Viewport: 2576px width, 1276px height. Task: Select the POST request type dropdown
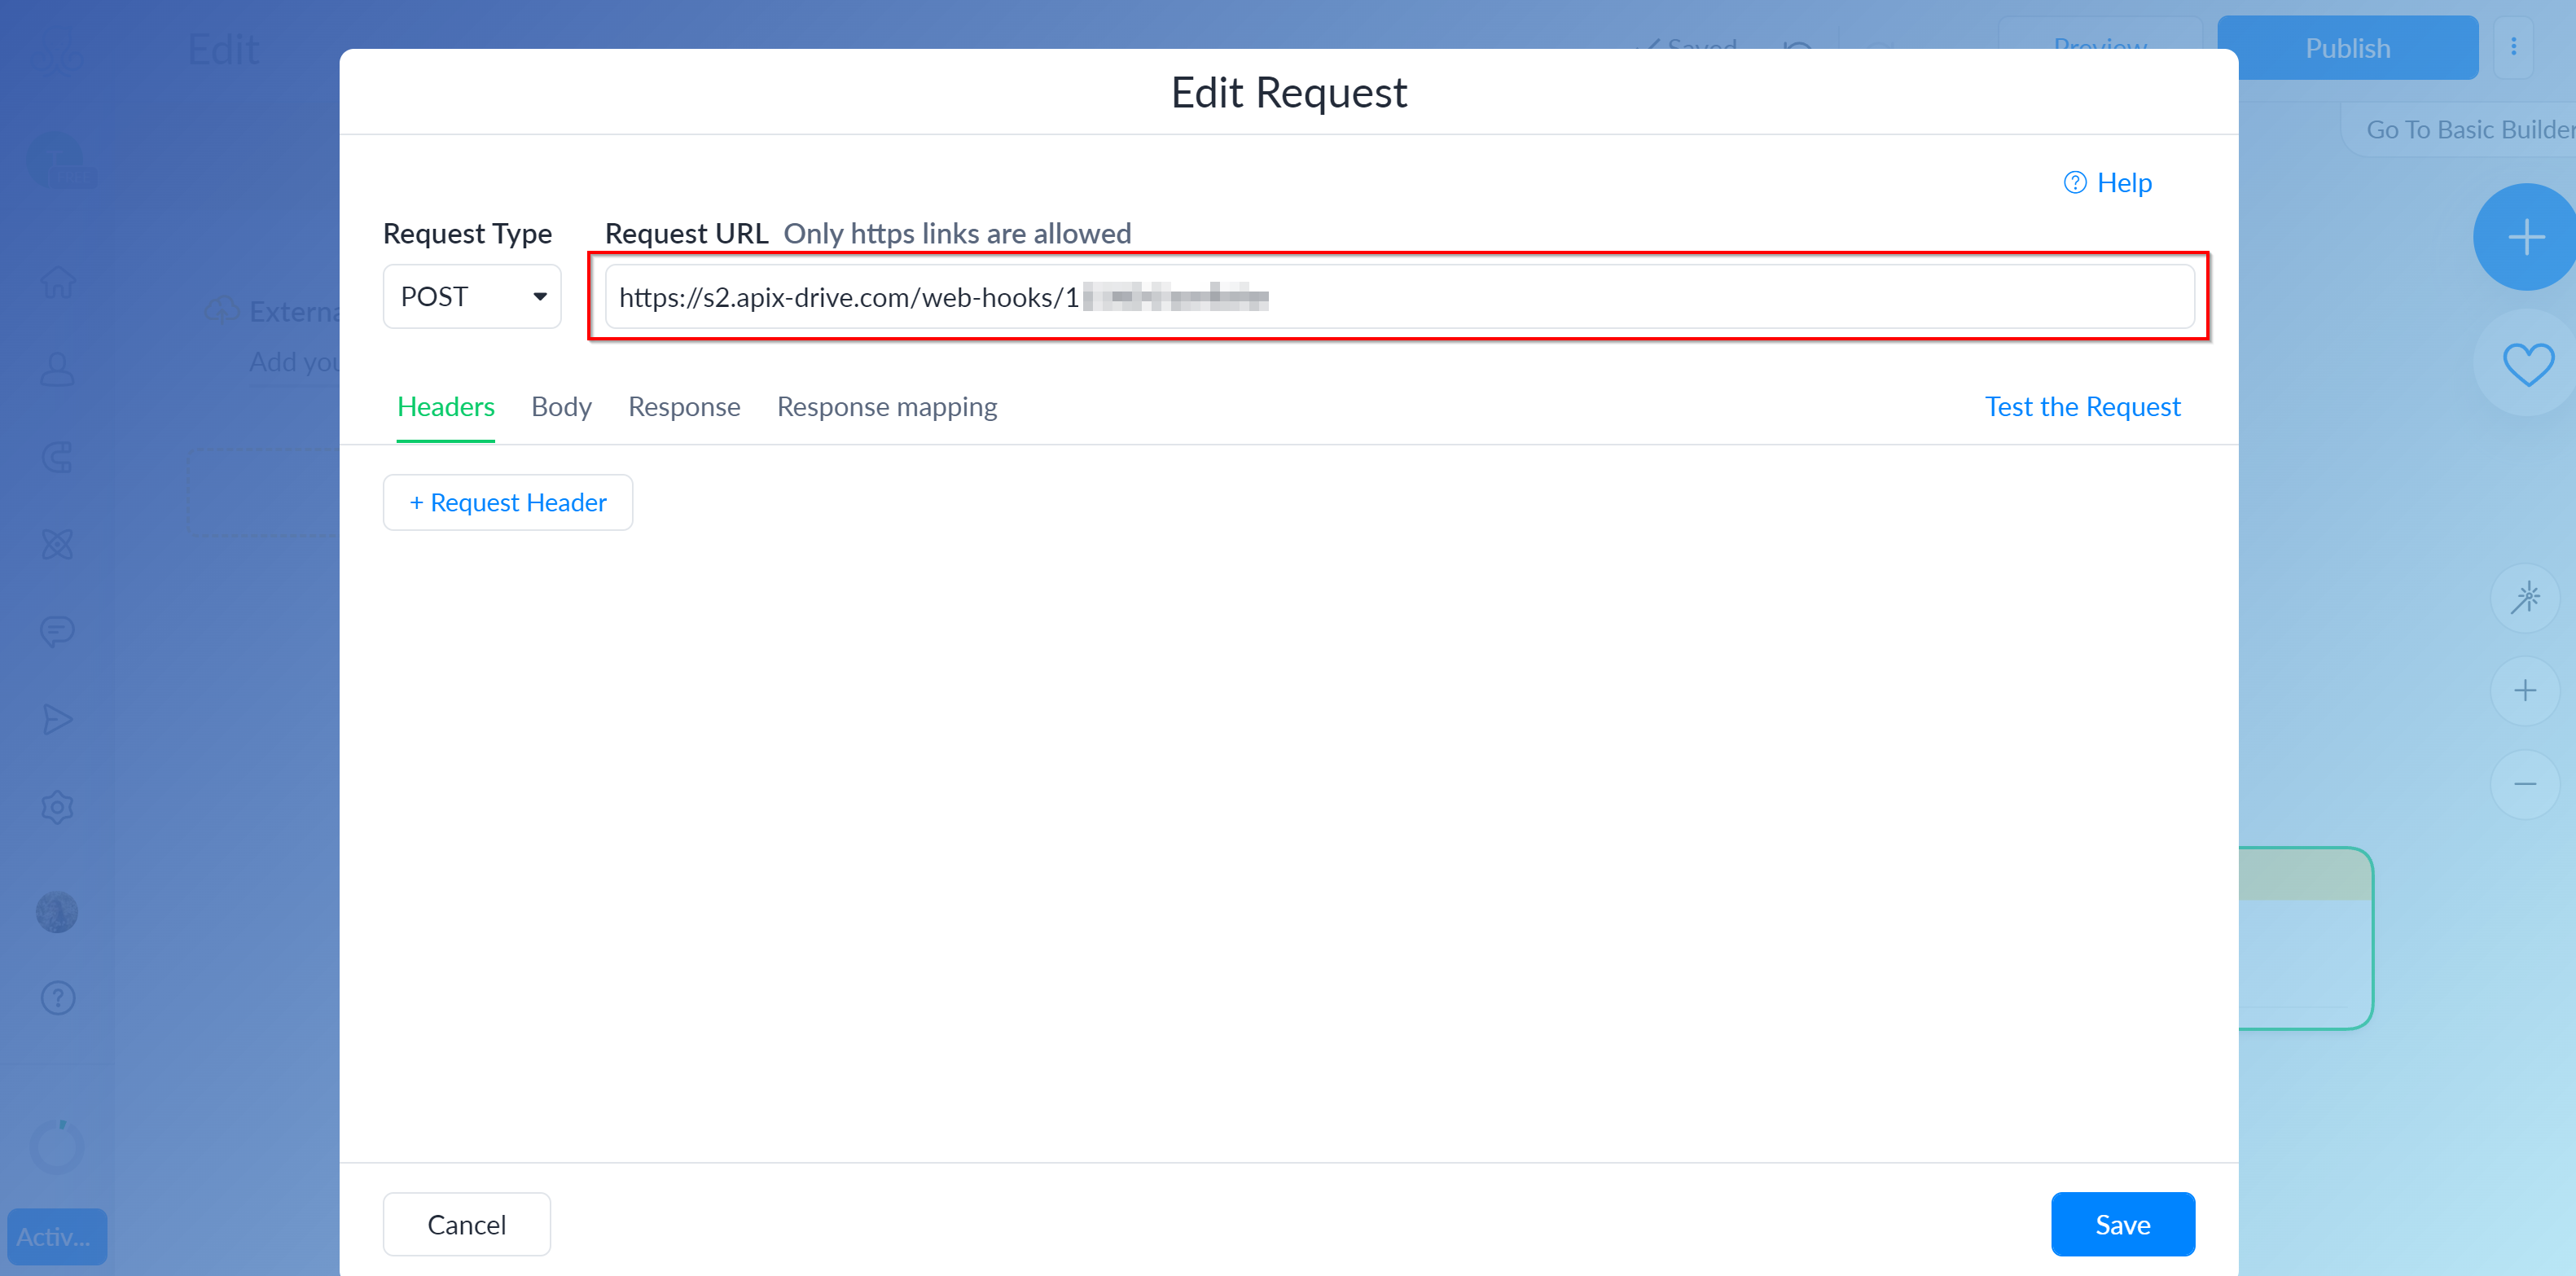click(472, 296)
